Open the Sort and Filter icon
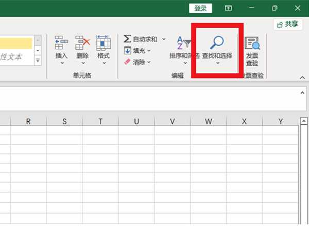The width and height of the screenshot is (309, 231). [183, 43]
